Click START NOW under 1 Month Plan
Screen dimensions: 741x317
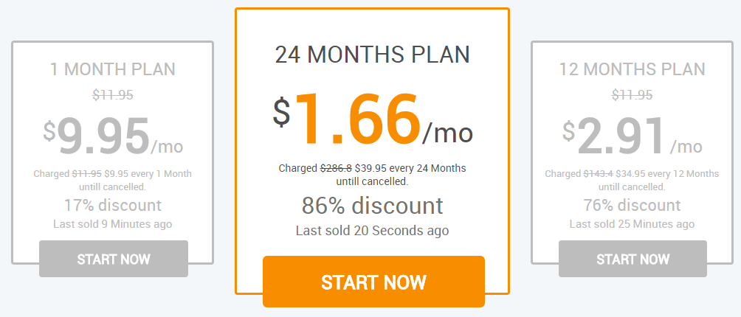coord(114,259)
